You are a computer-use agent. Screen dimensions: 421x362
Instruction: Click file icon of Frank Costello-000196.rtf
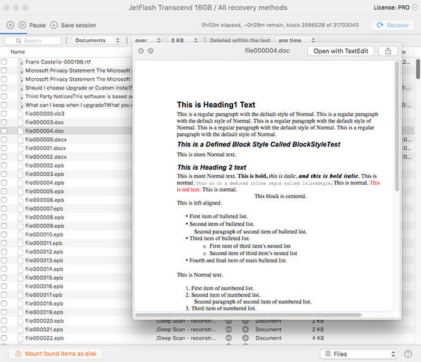coord(21,62)
